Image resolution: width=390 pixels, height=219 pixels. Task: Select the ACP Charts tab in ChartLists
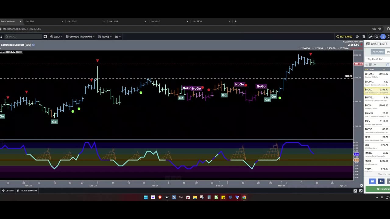(378, 52)
